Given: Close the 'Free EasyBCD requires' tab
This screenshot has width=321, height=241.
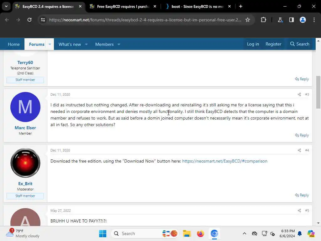Looking at the screenshot, I should tap(155, 7).
